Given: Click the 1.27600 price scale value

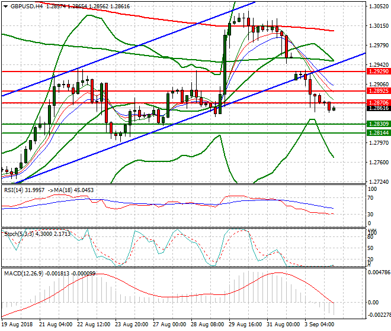Looking at the screenshot, I should (x=379, y=163).
